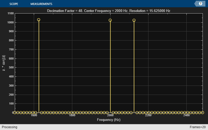Click the rightmost zero-value data marker
The height and width of the screenshot is (130, 208).
coord(203,113)
